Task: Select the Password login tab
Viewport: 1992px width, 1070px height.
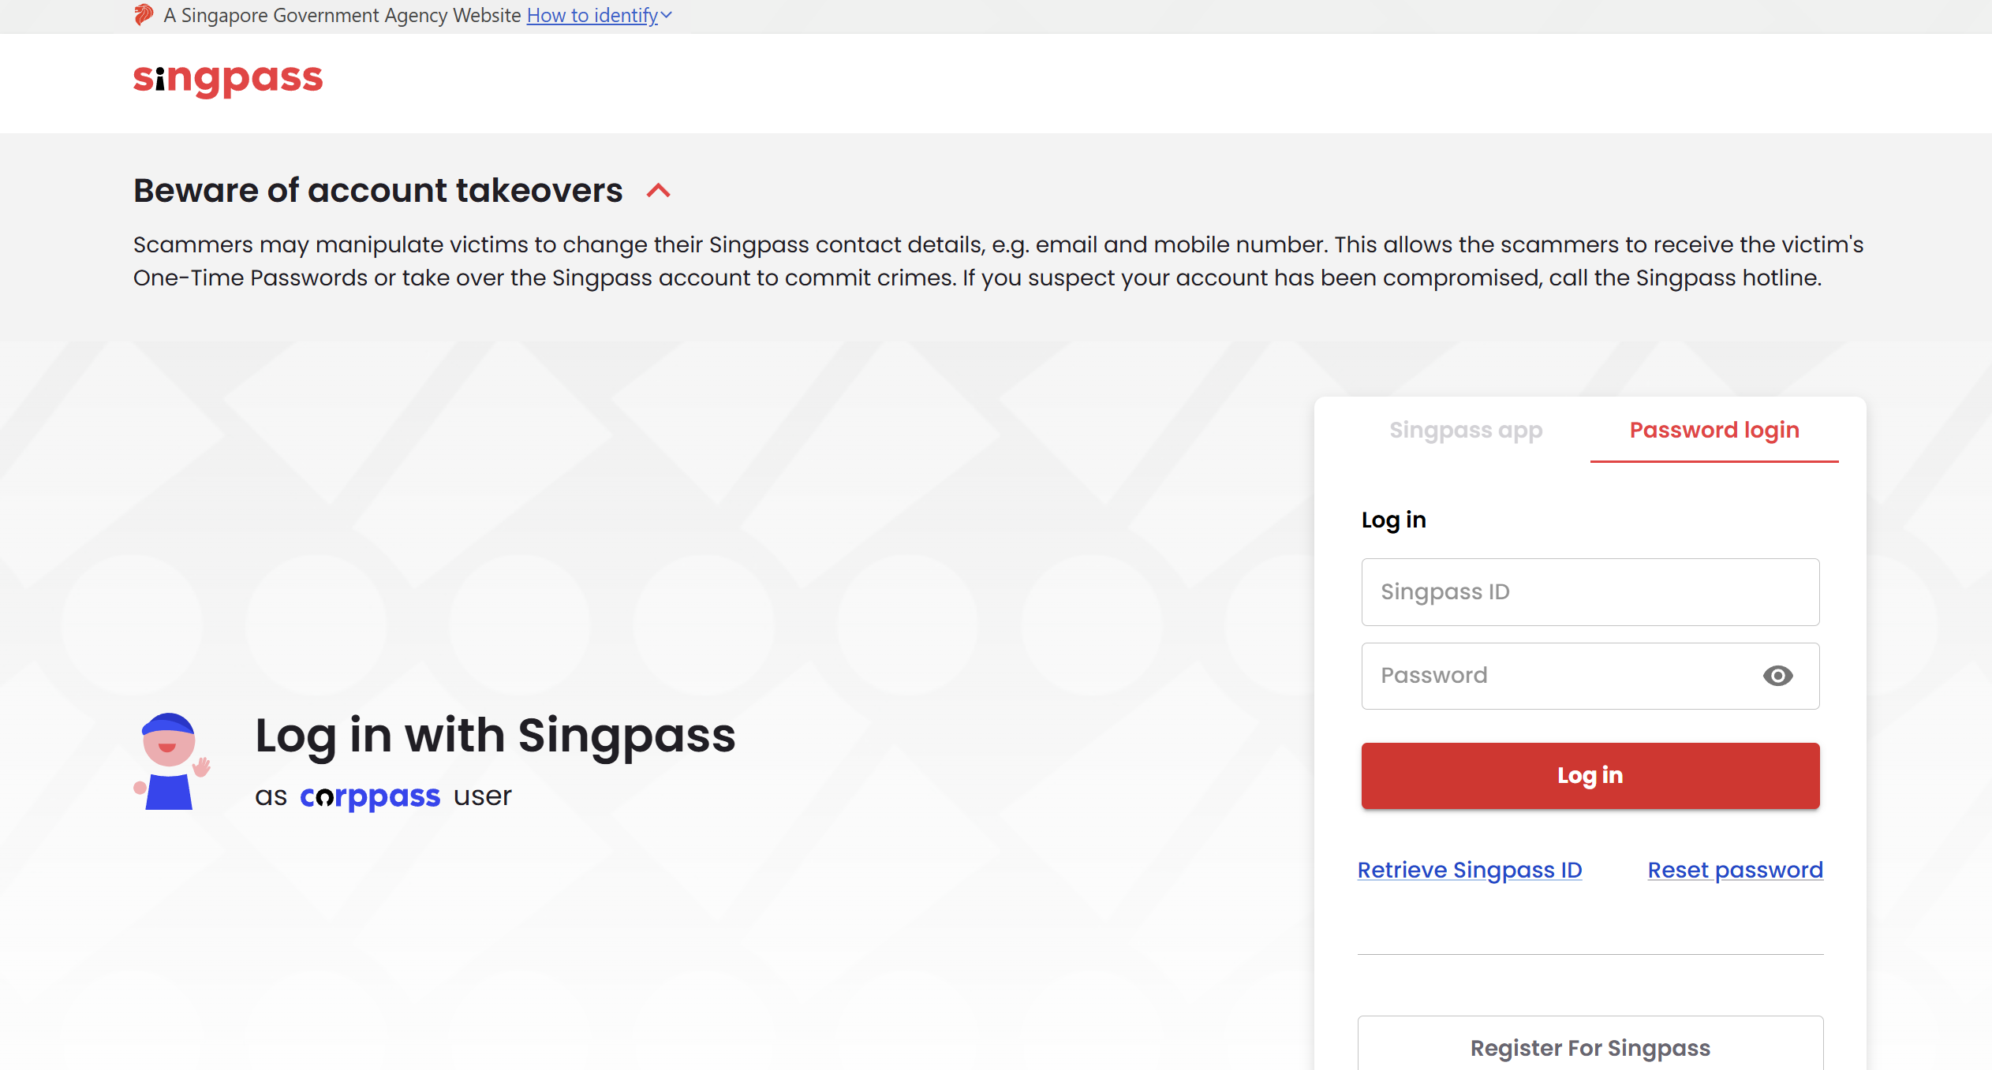Action: tap(1714, 431)
